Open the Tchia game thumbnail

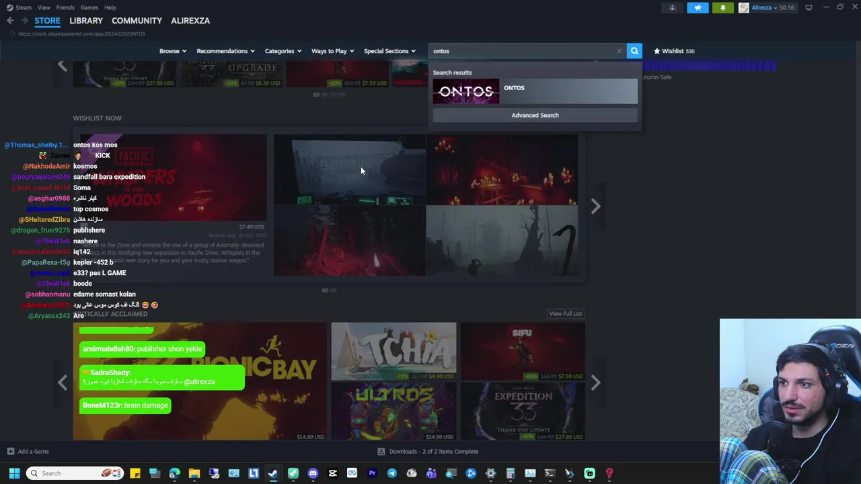[394, 352]
